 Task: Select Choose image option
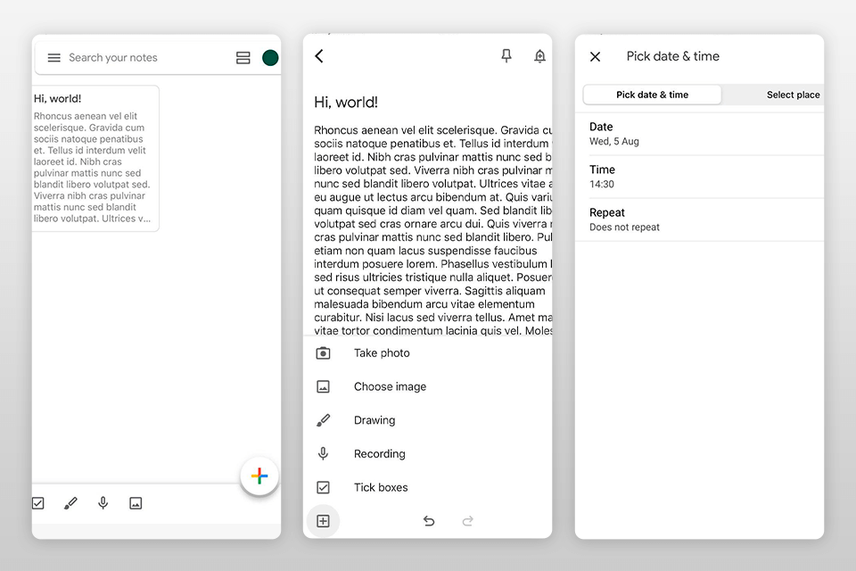pyautogui.click(x=427, y=386)
